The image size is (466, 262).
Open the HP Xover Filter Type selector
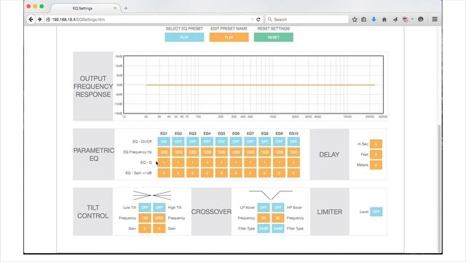278,229
